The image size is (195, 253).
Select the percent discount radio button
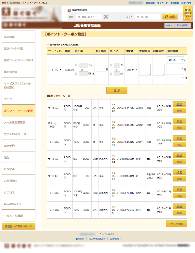(x=76, y=65)
